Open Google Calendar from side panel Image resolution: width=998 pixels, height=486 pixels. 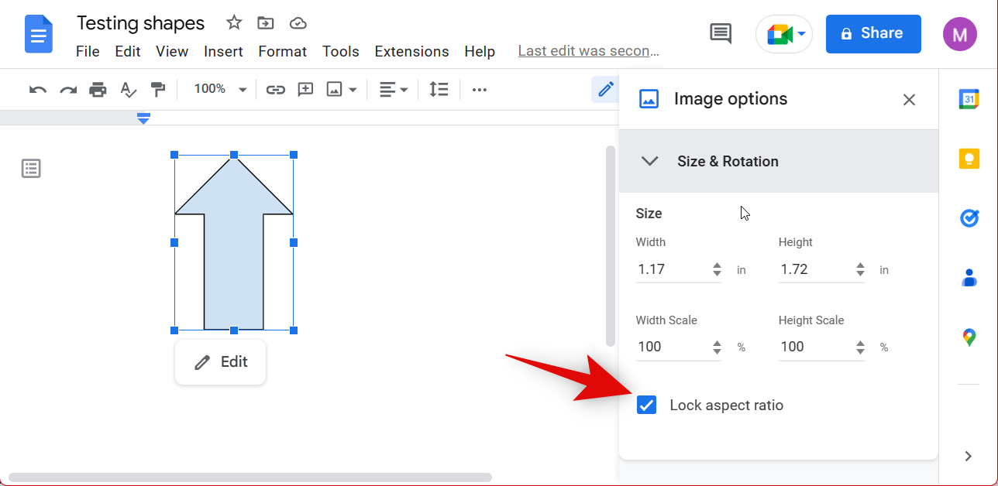click(x=969, y=99)
